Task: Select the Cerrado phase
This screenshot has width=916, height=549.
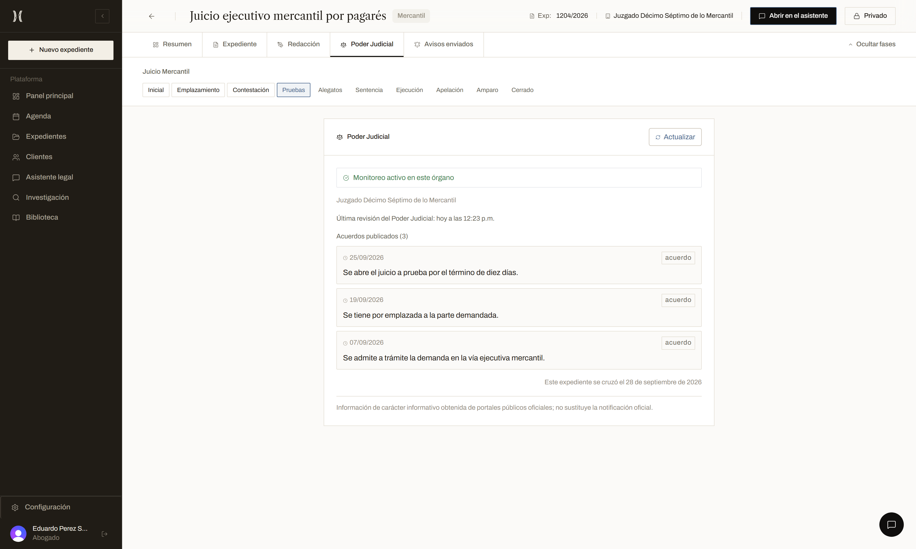Action: [x=522, y=90]
